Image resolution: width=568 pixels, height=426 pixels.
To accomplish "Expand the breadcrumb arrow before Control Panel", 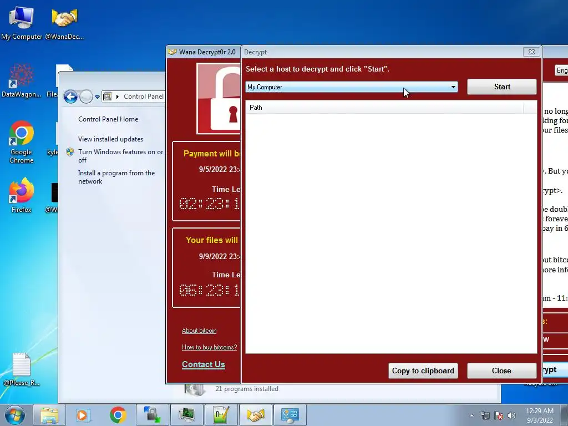I will click(118, 97).
